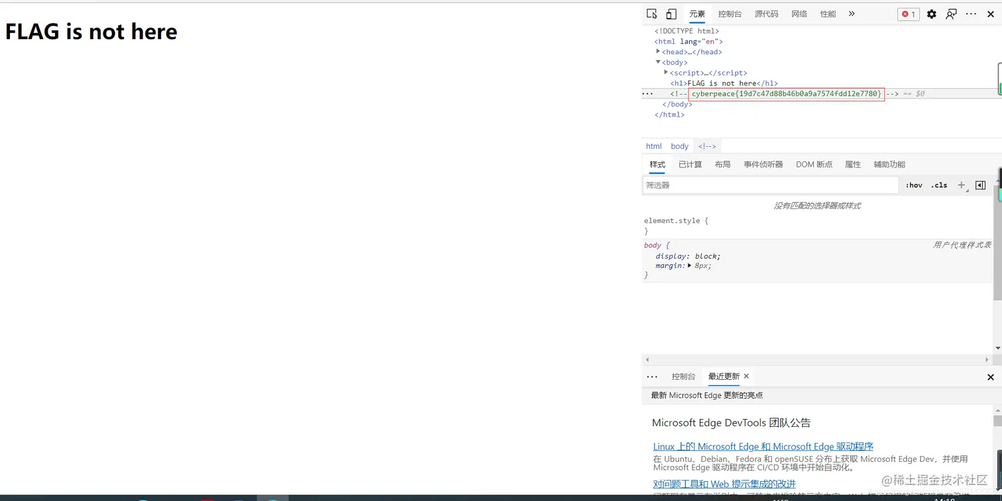Focus the 筛选器 filter input
Image resolution: width=1002 pixels, height=501 pixels.
[771, 185]
